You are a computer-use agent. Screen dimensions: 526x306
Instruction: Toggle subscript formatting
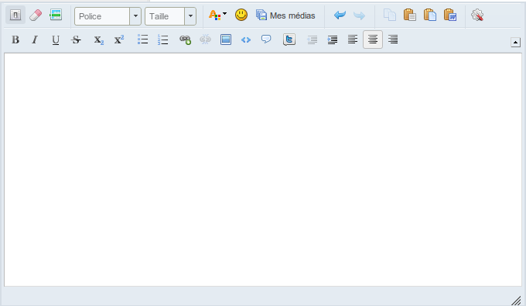(x=99, y=40)
